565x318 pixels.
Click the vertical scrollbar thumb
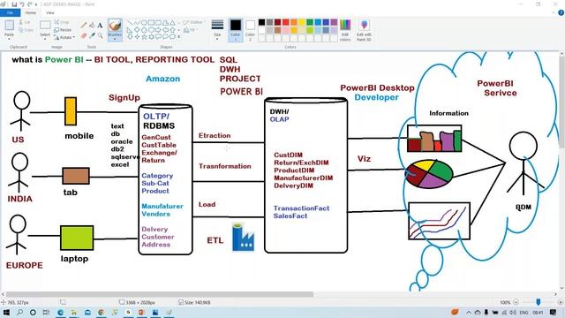tap(561, 102)
